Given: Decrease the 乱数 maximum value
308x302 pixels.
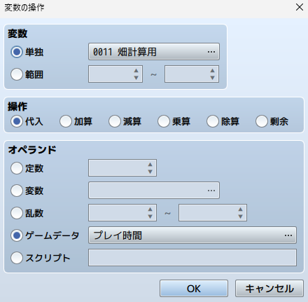Looking at the screenshot, I should pos(240,217).
